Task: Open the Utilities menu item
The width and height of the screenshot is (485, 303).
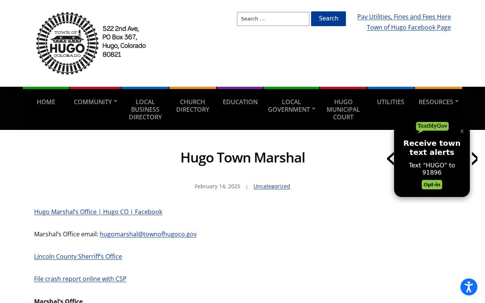Action: point(391,102)
